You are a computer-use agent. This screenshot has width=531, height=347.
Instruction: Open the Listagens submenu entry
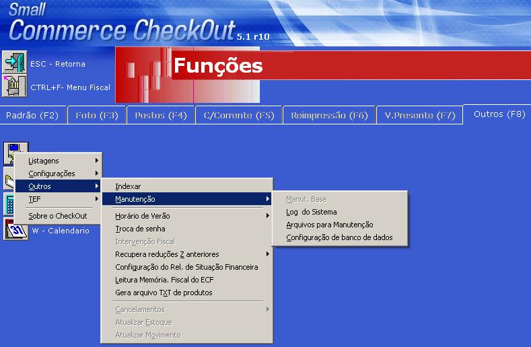pyautogui.click(x=58, y=161)
